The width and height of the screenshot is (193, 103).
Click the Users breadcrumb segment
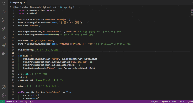click(17, 7)
